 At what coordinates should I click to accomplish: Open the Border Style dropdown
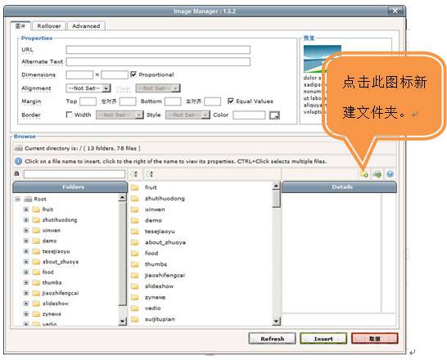point(187,115)
